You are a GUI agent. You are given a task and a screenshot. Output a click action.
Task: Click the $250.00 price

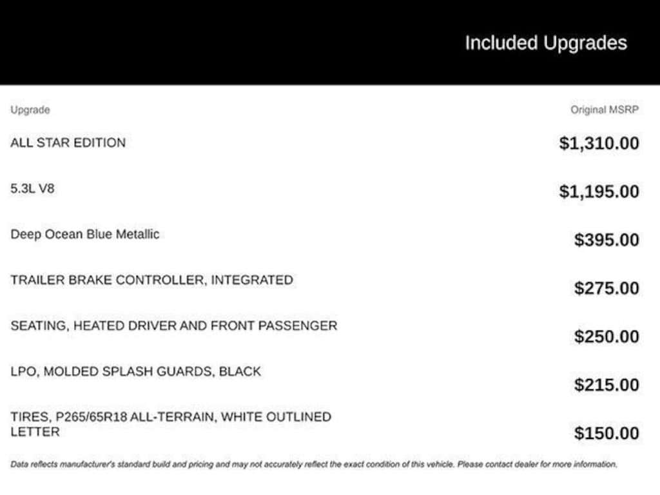tap(607, 336)
